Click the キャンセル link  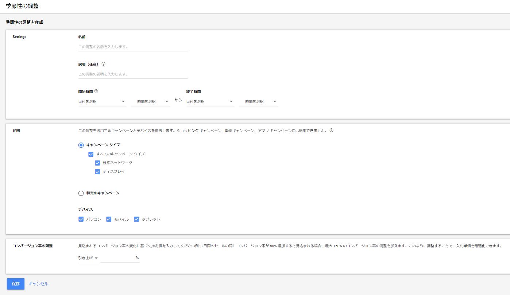tap(39, 284)
